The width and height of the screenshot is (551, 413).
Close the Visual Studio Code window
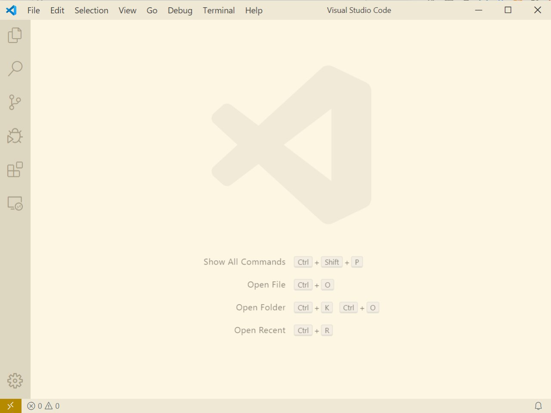point(538,10)
